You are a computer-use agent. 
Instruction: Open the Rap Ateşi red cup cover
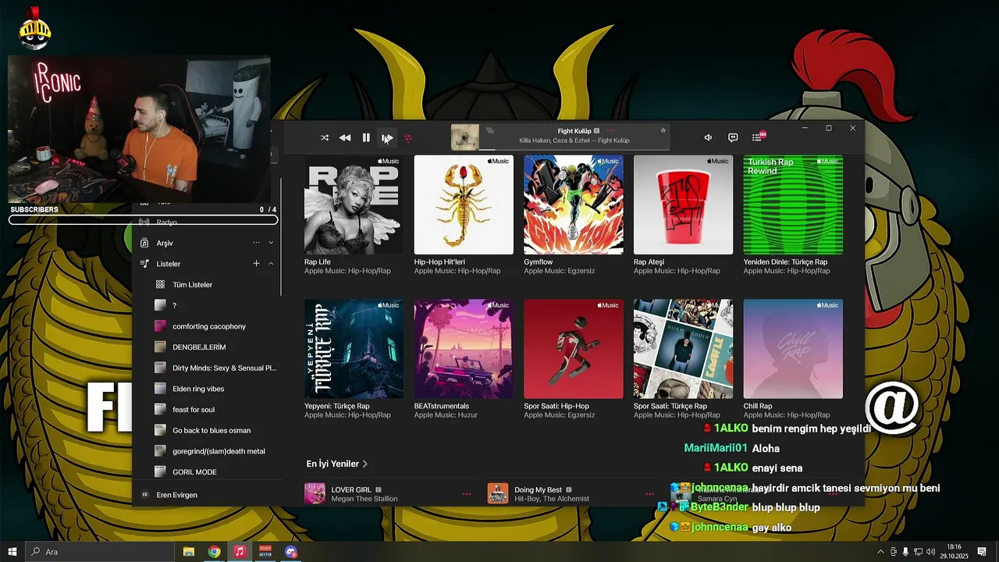tap(684, 205)
